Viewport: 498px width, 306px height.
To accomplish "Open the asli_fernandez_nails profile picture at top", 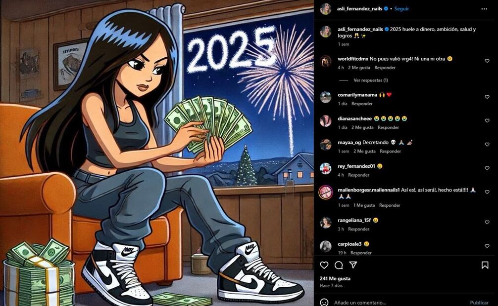I will (x=326, y=9).
